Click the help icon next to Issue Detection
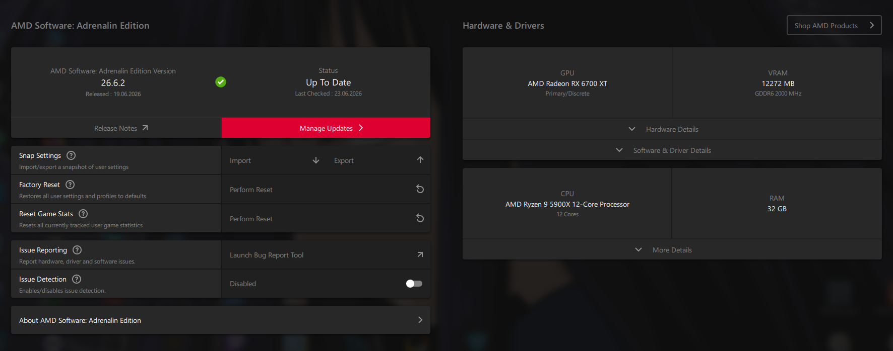This screenshot has height=351, width=893. tap(77, 279)
